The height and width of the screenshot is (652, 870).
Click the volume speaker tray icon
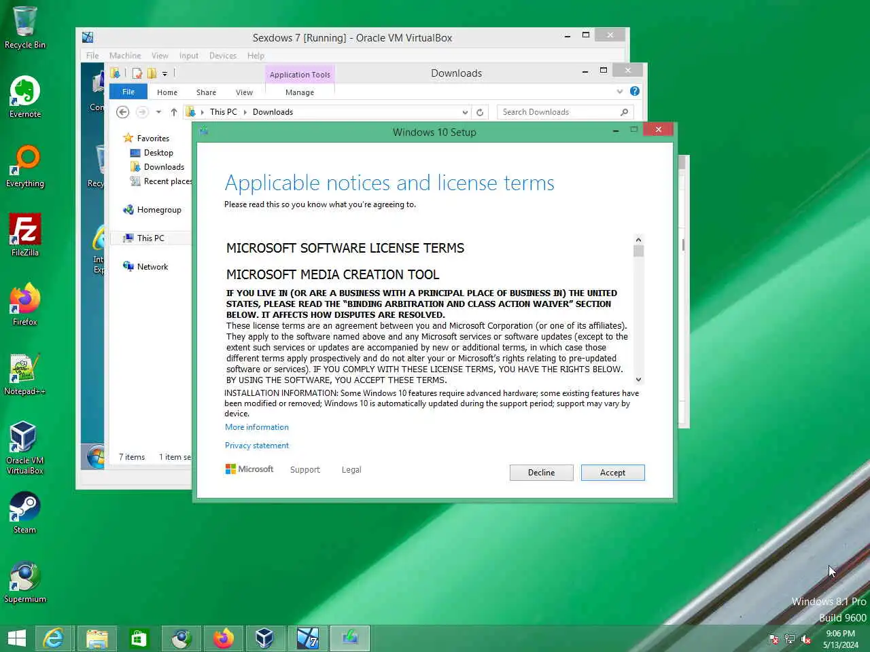[806, 639]
